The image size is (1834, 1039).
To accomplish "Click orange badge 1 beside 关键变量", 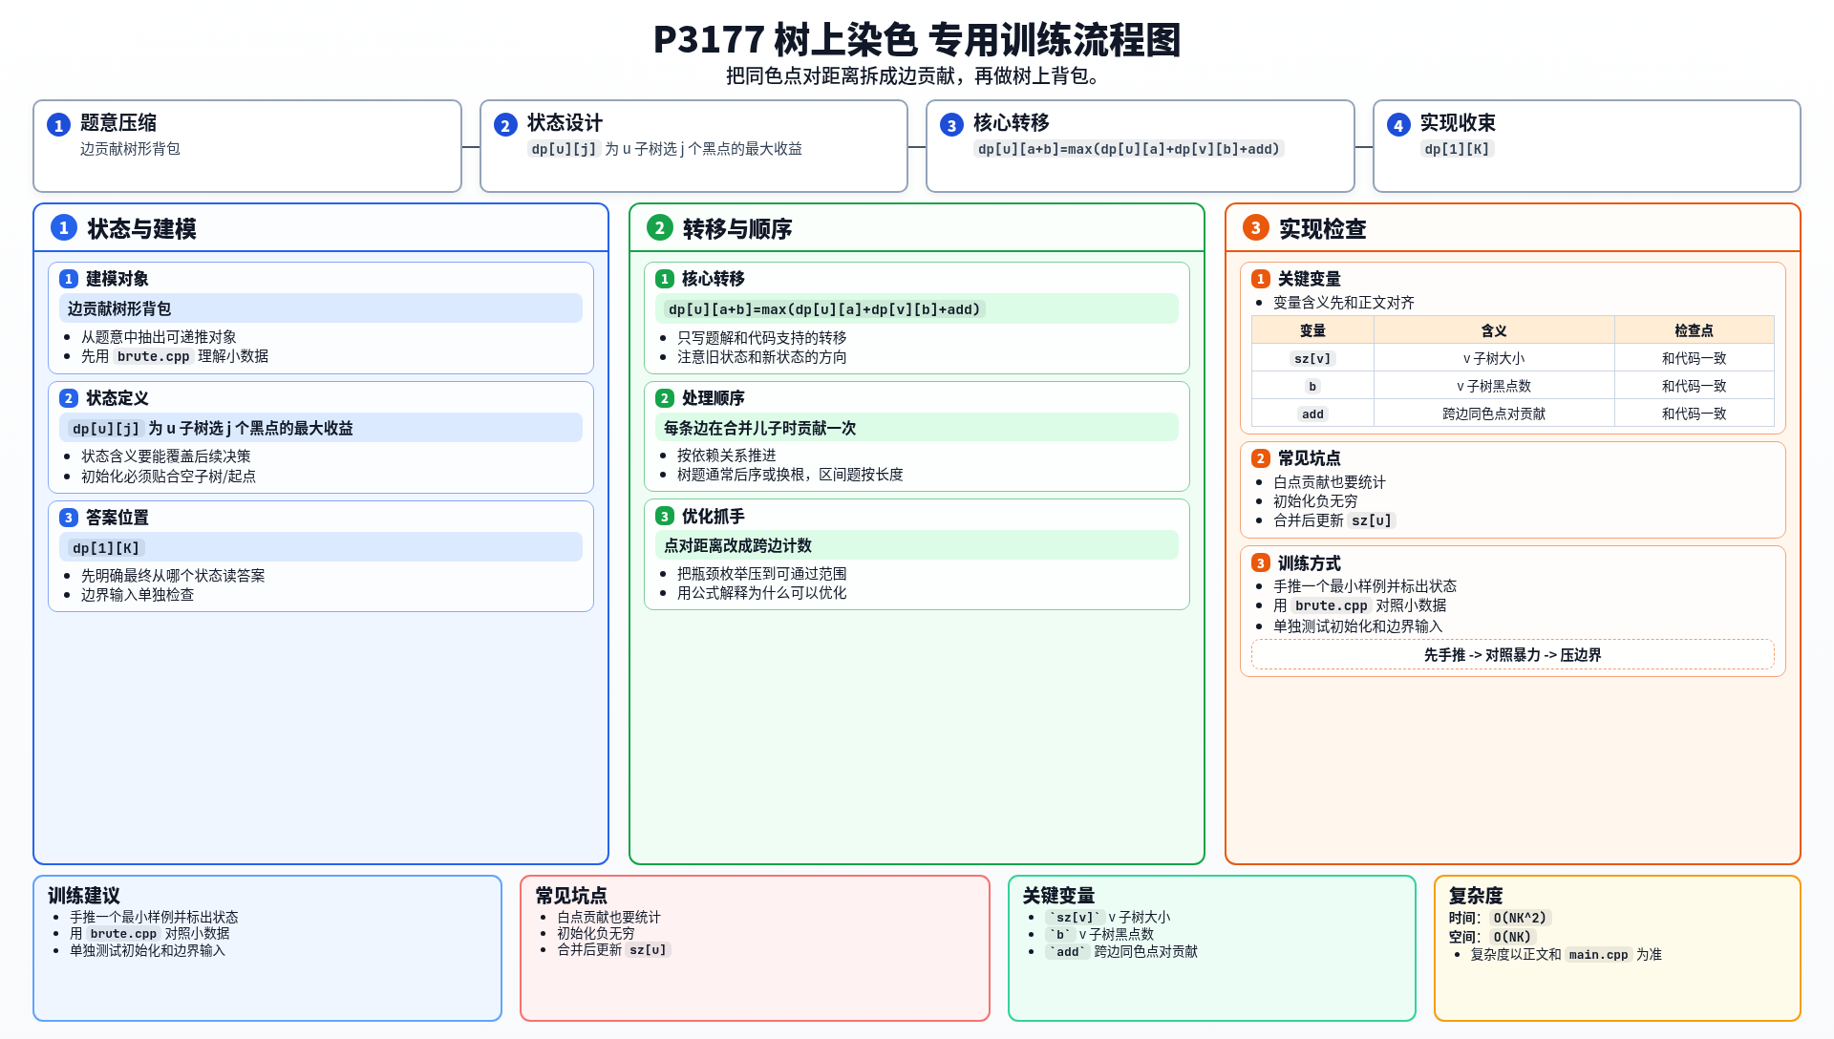I will coord(1261,279).
